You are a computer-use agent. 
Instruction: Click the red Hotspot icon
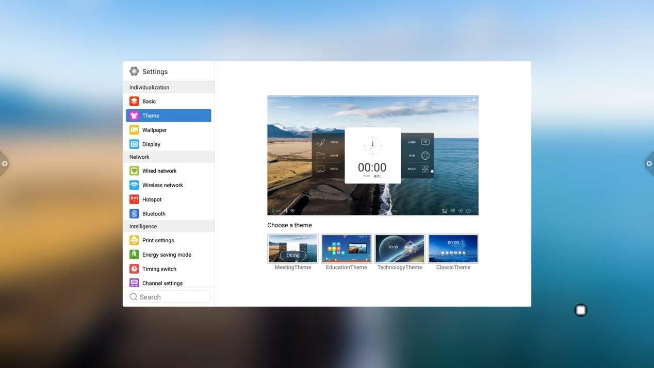click(134, 199)
